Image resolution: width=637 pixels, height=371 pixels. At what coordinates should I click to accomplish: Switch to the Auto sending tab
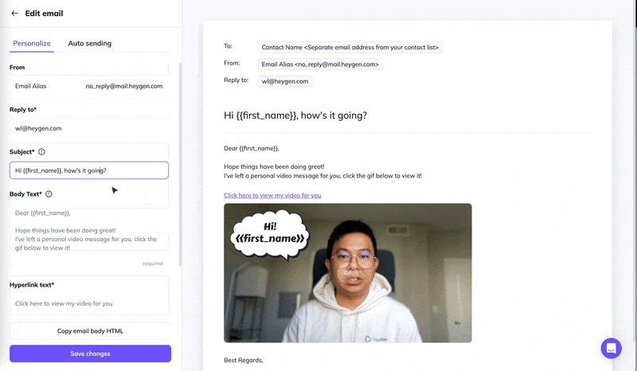(90, 44)
